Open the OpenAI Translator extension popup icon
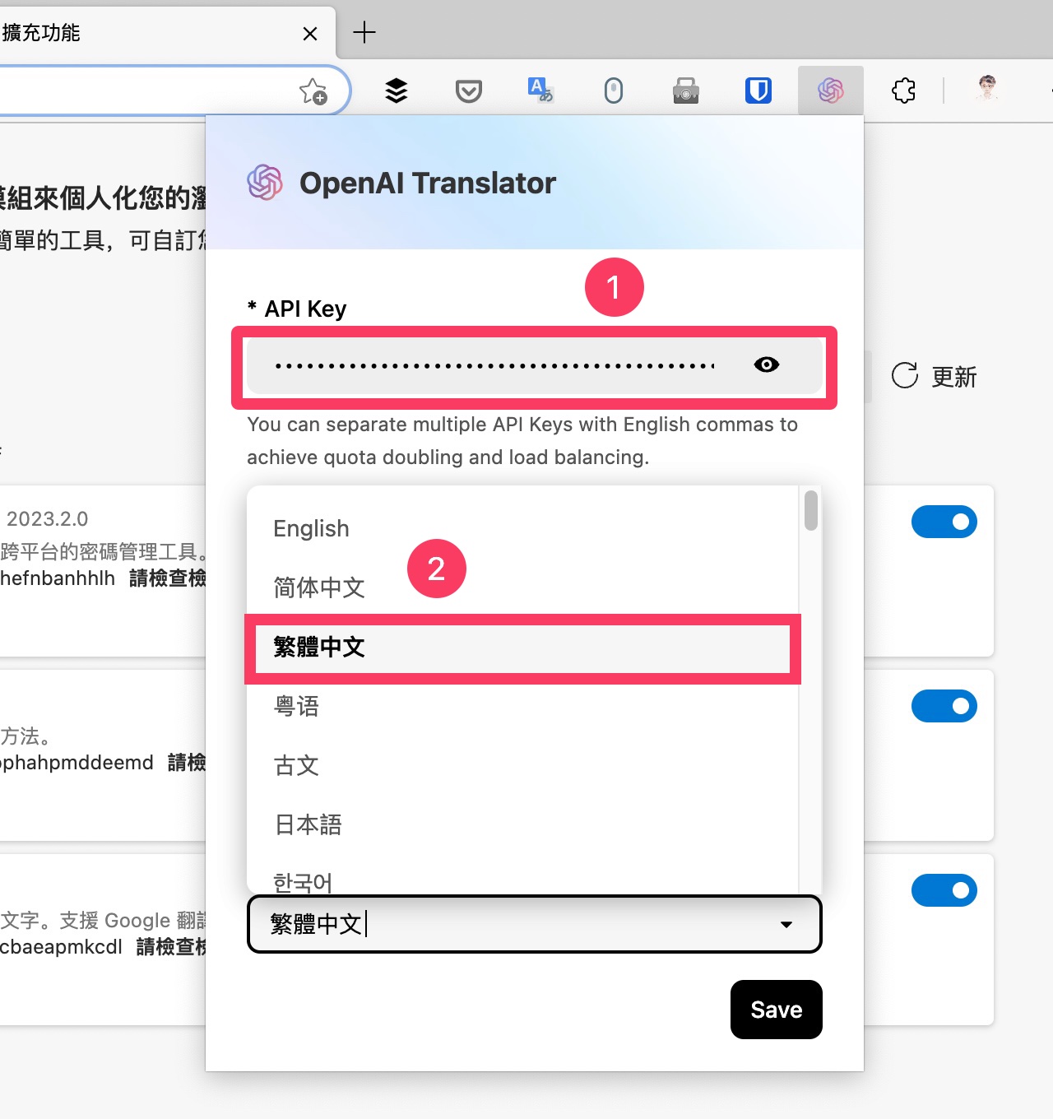This screenshot has width=1053, height=1119. click(x=830, y=91)
